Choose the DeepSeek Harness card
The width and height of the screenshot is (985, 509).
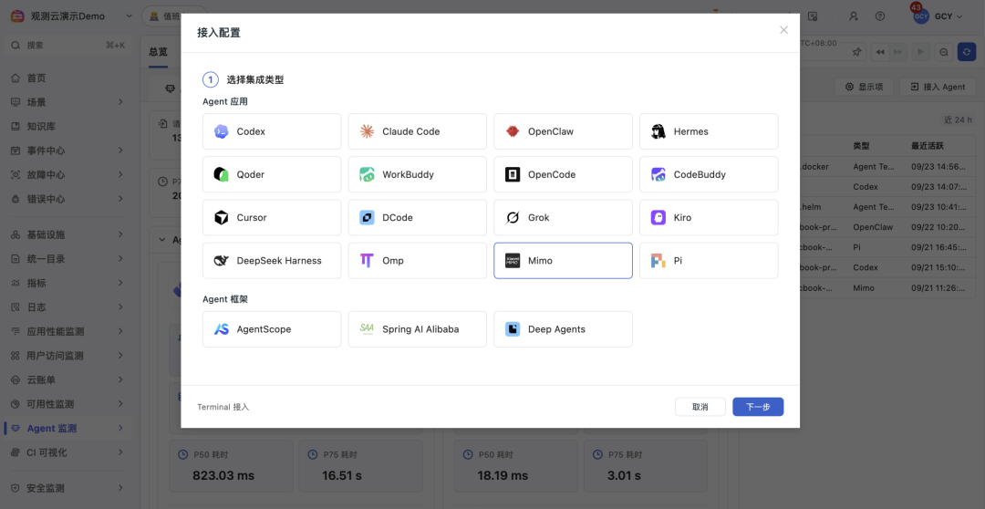[x=272, y=260]
